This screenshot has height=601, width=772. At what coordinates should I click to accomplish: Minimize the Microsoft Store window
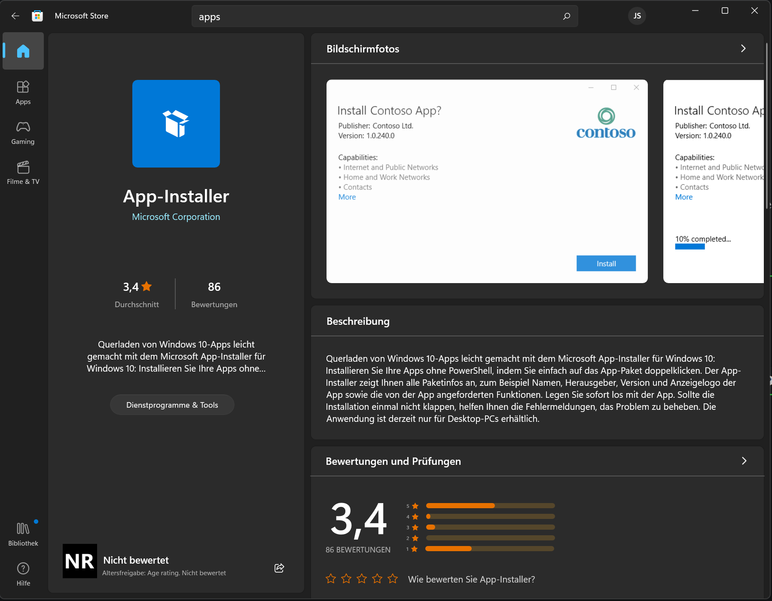pyautogui.click(x=695, y=11)
